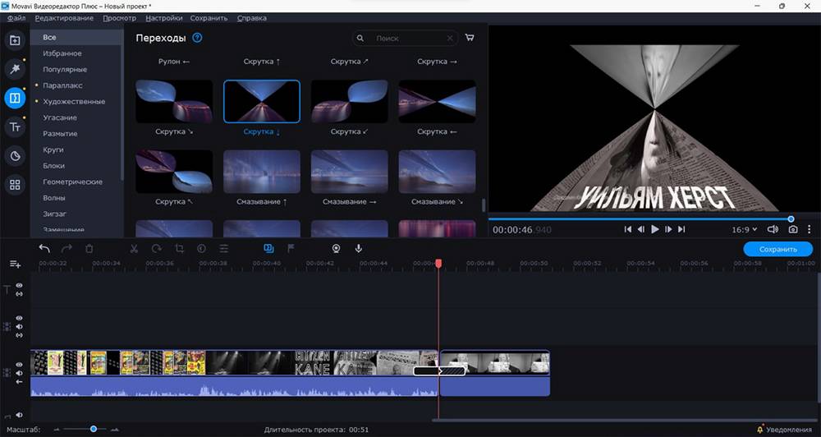Click the transition wizard icon

268,249
